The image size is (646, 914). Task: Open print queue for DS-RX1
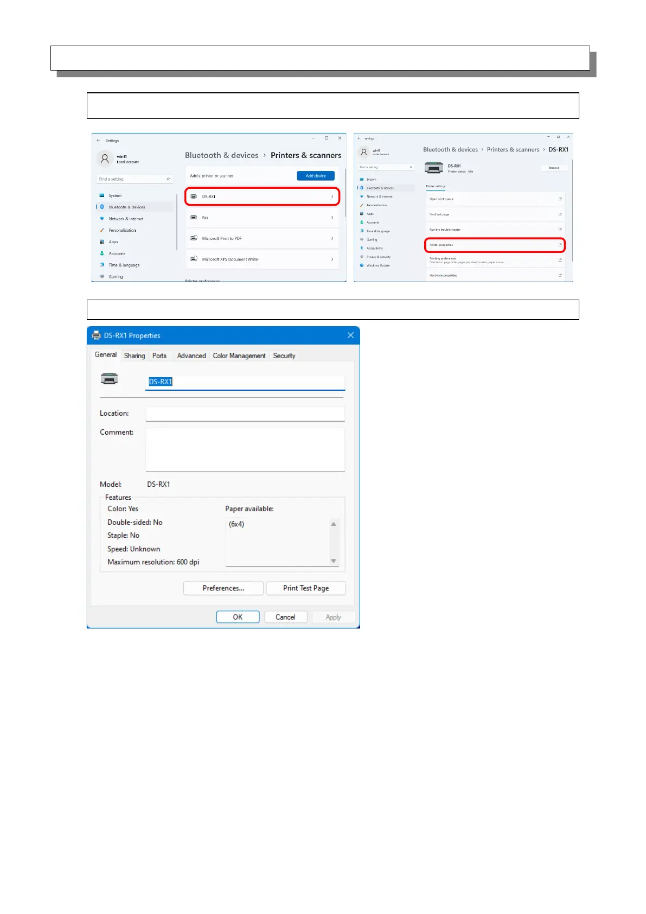(x=495, y=199)
